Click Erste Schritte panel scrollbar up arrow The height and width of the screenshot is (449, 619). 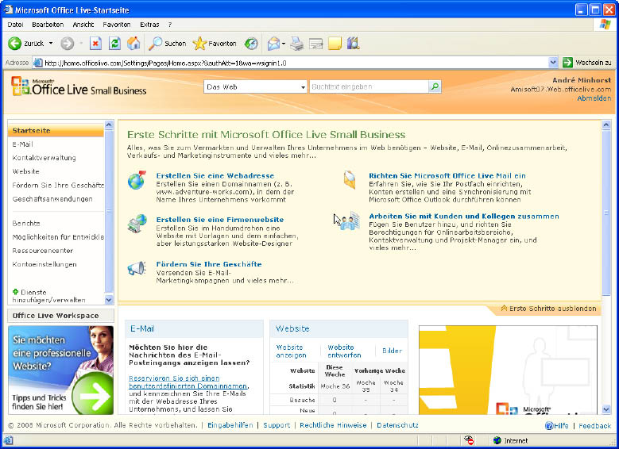point(606,125)
